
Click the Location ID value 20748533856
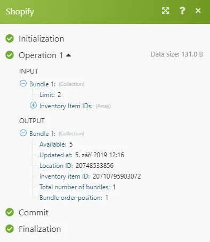94,166
